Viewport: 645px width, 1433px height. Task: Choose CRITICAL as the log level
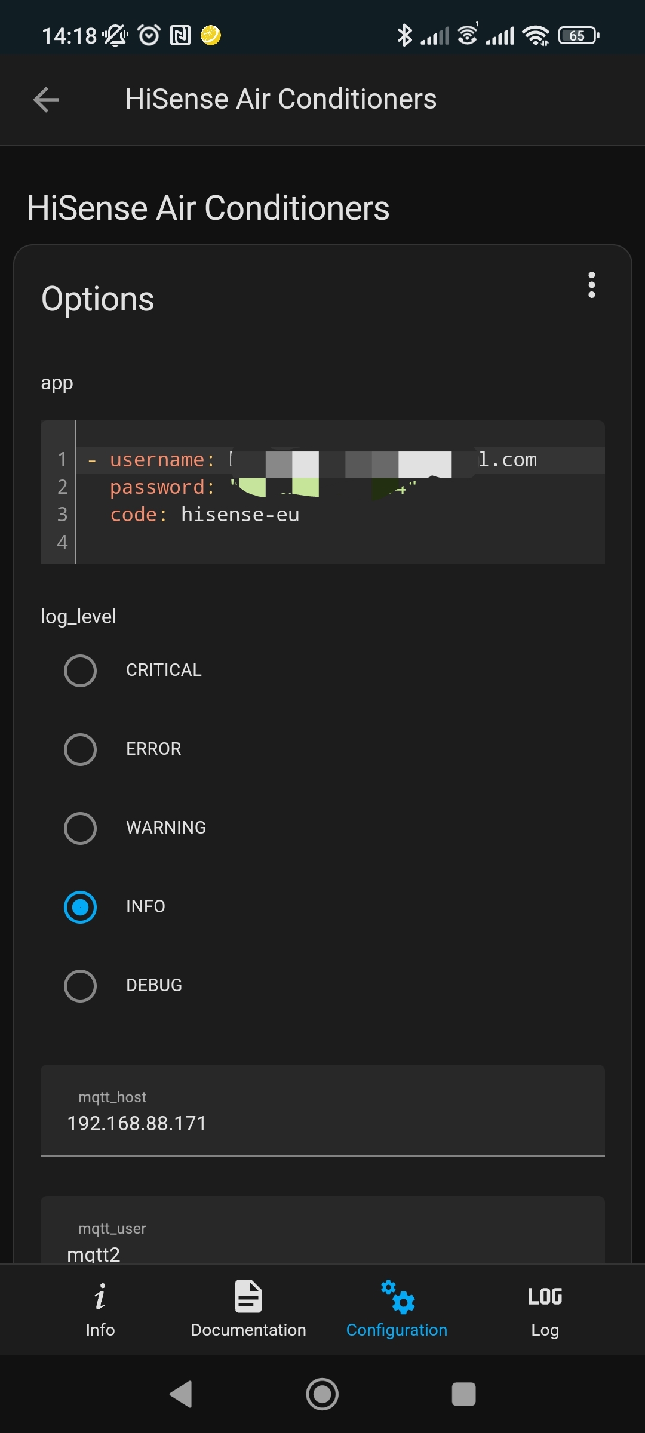tap(81, 671)
